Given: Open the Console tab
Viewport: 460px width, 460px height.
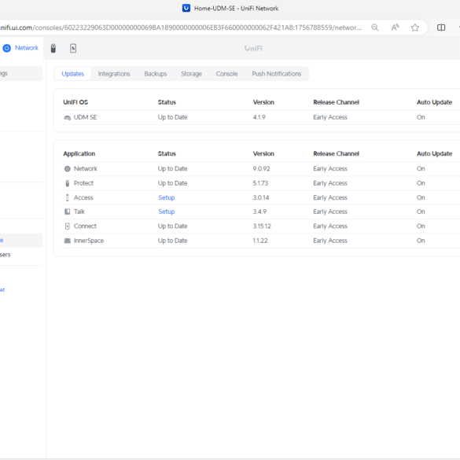Looking at the screenshot, I should coord(226,74).
